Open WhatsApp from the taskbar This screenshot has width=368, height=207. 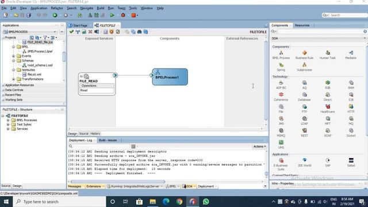point(206,202)
